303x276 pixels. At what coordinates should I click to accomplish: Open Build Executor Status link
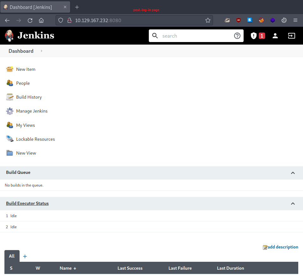(x=27, y=203)
